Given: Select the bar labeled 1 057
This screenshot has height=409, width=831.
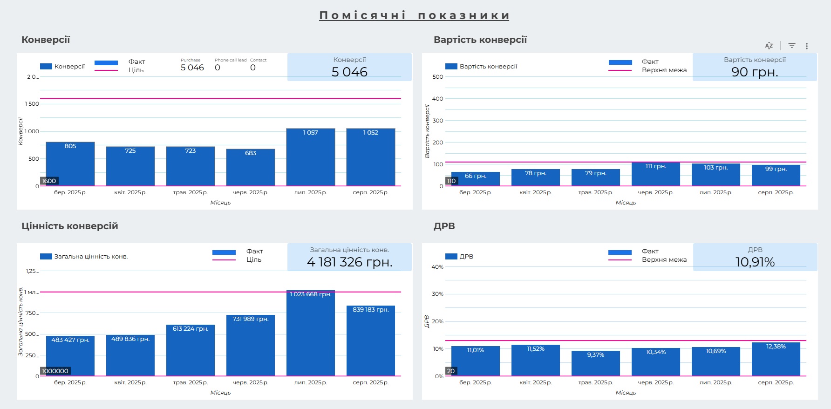Looking at the screenshot, I should [310, 158].
